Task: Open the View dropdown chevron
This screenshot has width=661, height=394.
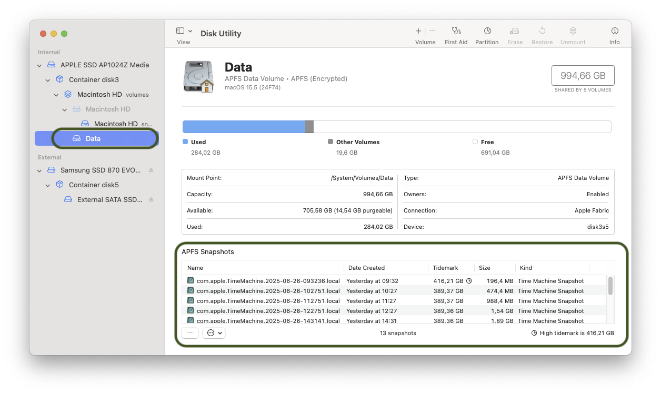Action: pyautogui.click(x=191, y=31)
